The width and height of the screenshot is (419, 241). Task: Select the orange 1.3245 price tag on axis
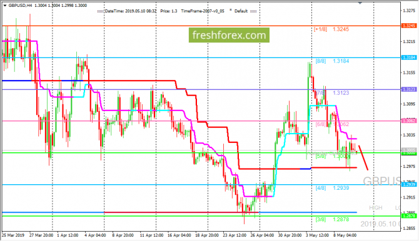[x=409, y=26]
